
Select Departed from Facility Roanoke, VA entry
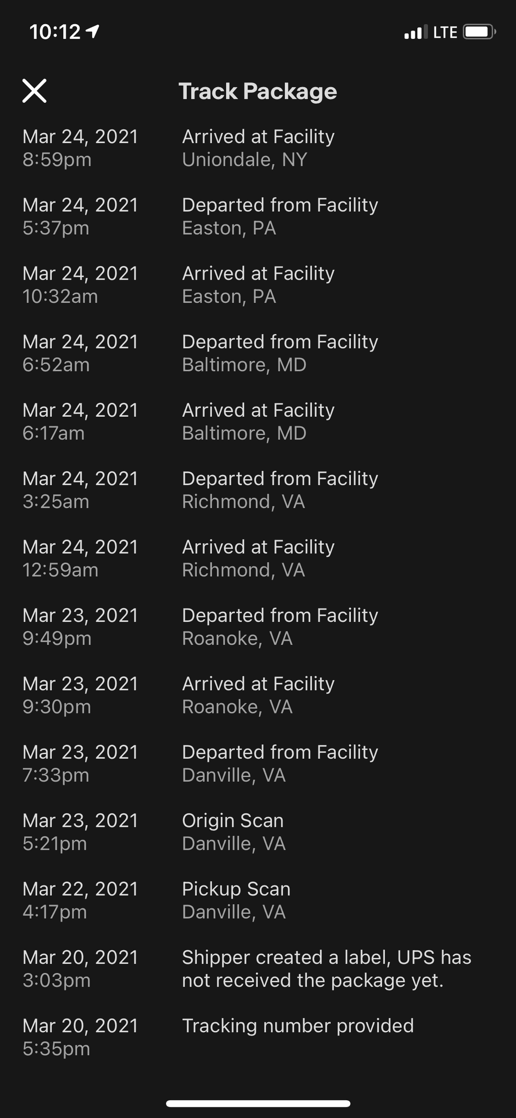[258, 627]
